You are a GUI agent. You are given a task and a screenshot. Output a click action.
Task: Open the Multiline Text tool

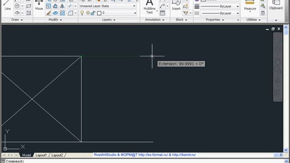150,7
